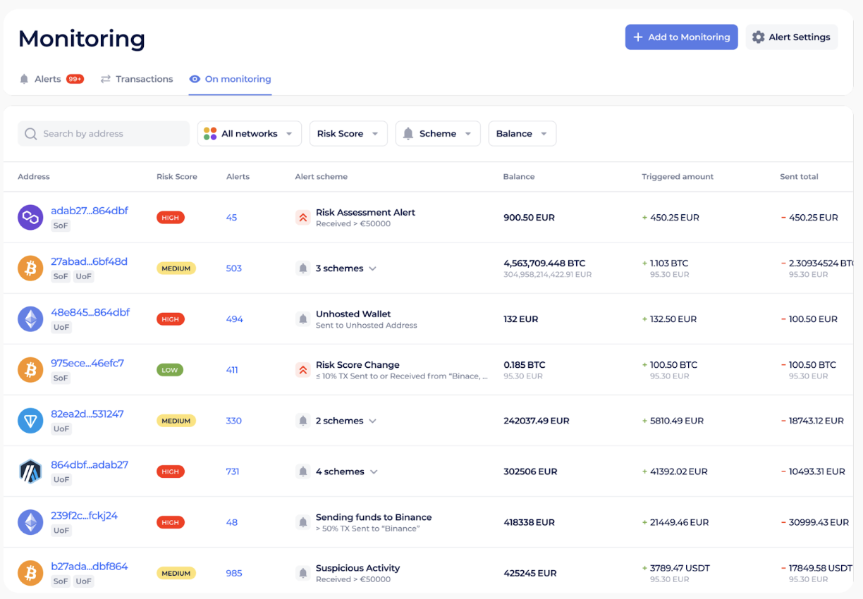Click the bell icon next to Unhosted Wallet scheme
The height and width of the screenshot is (599, 863).
click(303, 319)
